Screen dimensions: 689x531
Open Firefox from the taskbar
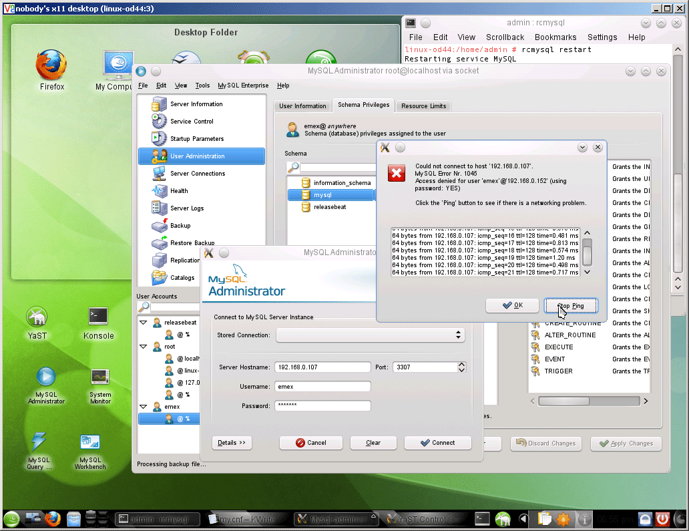[52, 519]
